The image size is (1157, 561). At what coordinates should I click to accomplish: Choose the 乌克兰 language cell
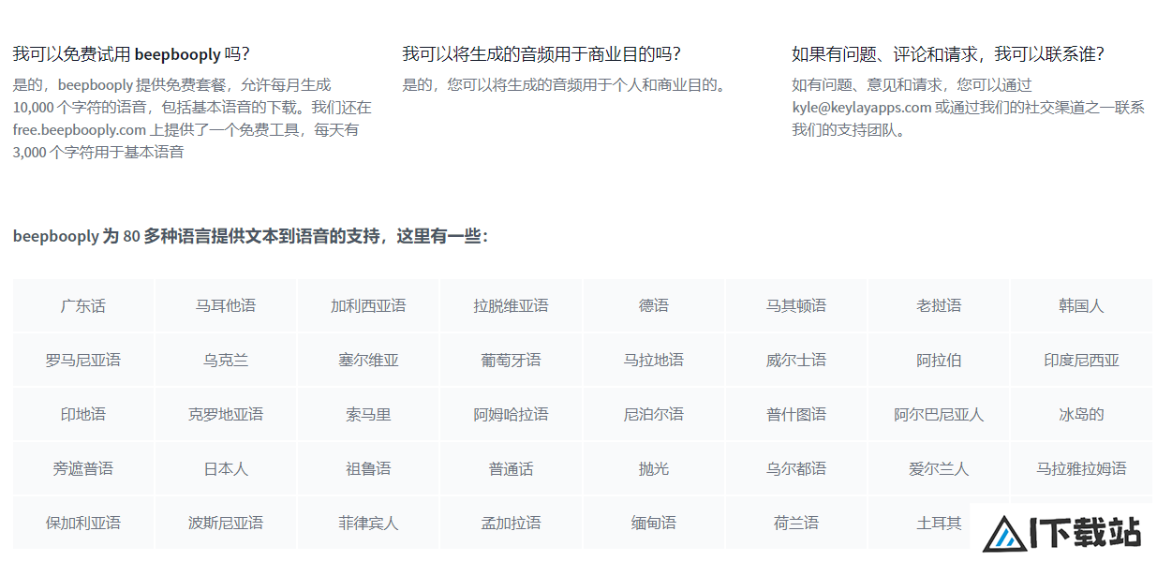[226, 360]
